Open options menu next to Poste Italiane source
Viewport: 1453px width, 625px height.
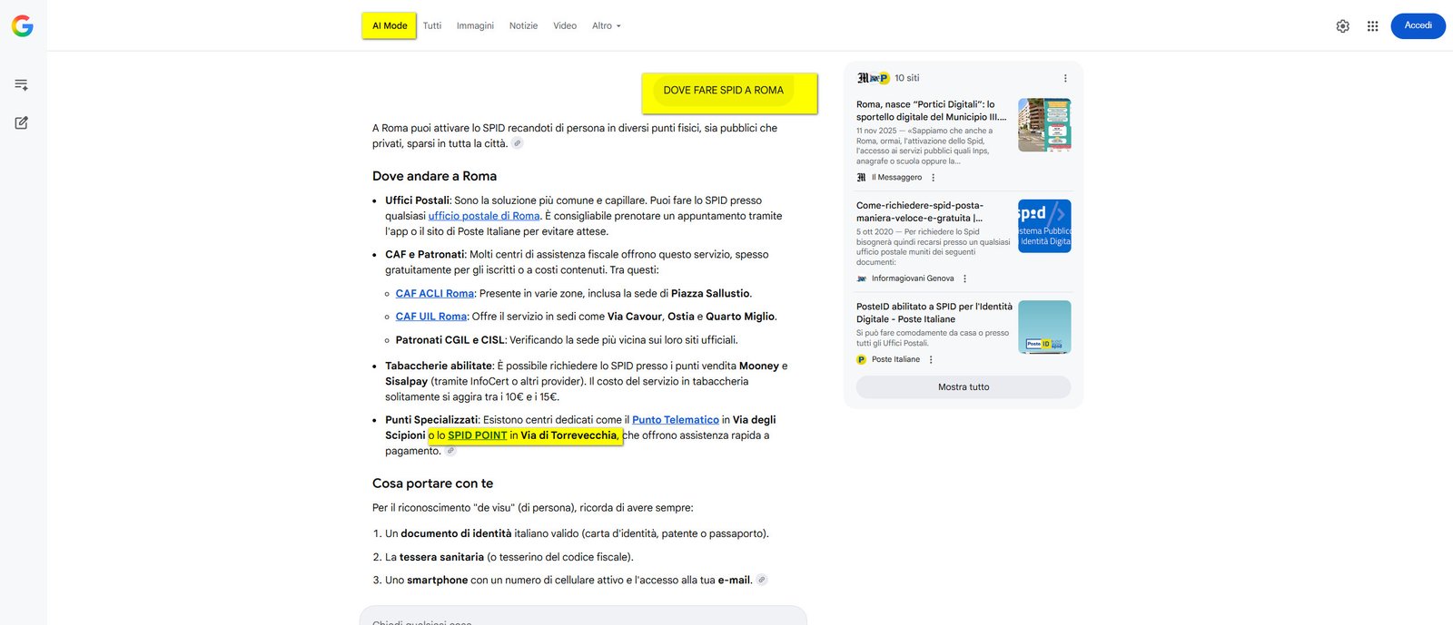tap(931, 359)
